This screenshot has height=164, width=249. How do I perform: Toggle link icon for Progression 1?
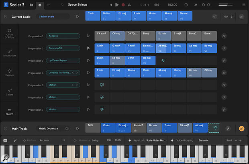[x=224, y=36]
